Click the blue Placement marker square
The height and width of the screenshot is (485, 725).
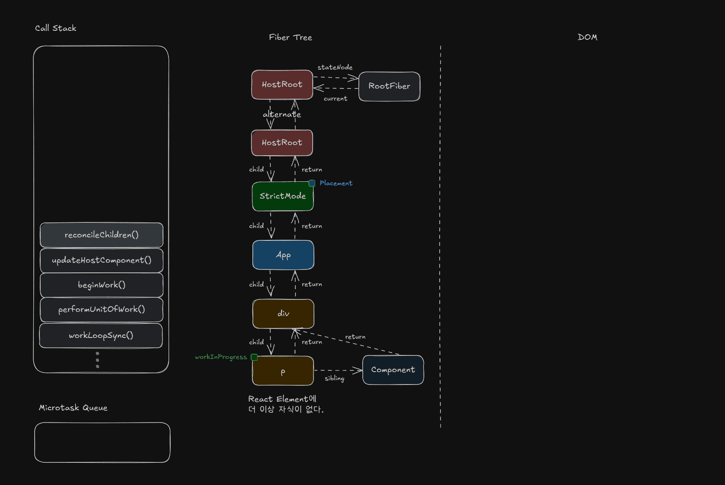pos(312,183)
